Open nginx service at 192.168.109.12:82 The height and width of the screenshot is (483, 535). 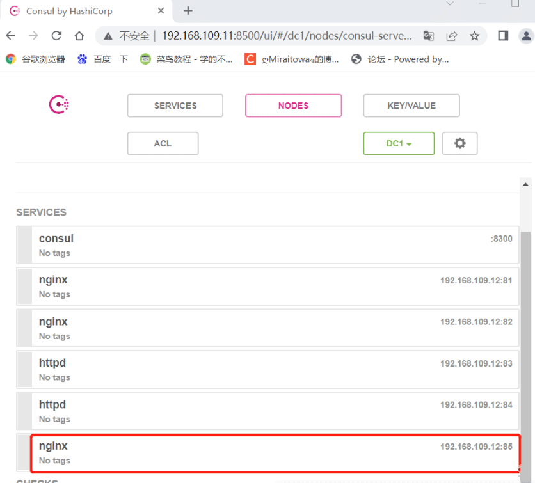[267, 328]
